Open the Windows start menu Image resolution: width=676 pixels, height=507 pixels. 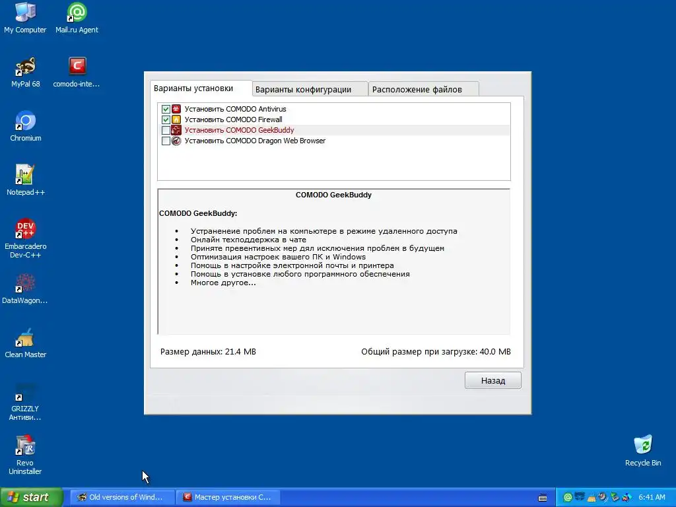pos(31,498)
